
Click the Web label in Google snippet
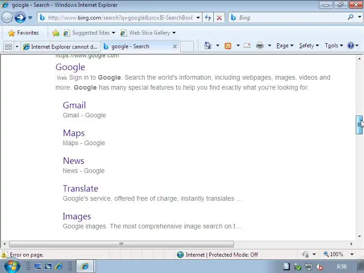coord(62,78)
